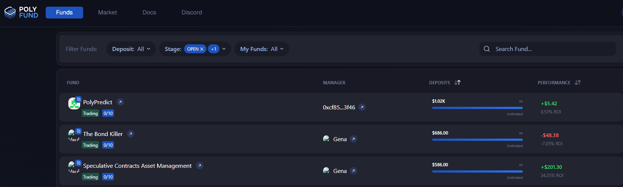Click the Poly Fund logo
The width and height of the screenshot is (623, 187).
pos(21,12)
